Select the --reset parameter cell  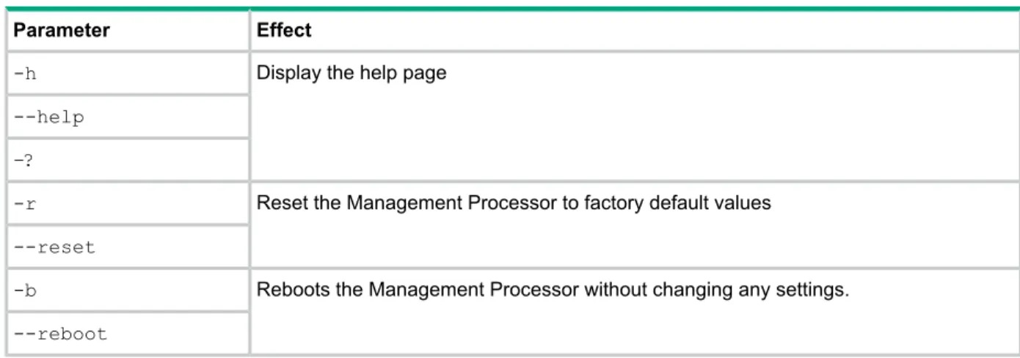point(128,246)
